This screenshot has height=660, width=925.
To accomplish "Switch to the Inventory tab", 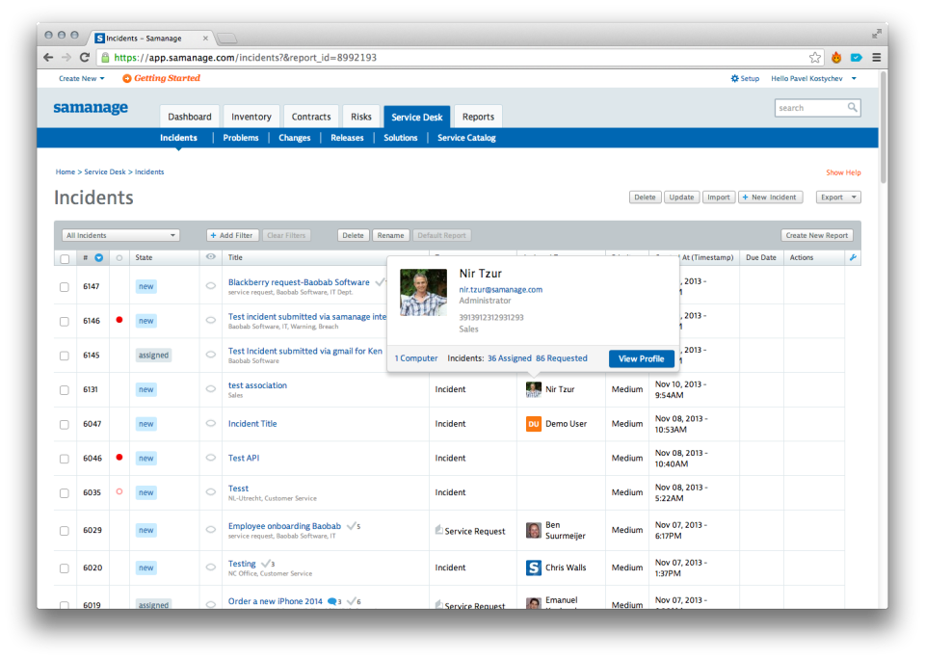I will (251, 117).
